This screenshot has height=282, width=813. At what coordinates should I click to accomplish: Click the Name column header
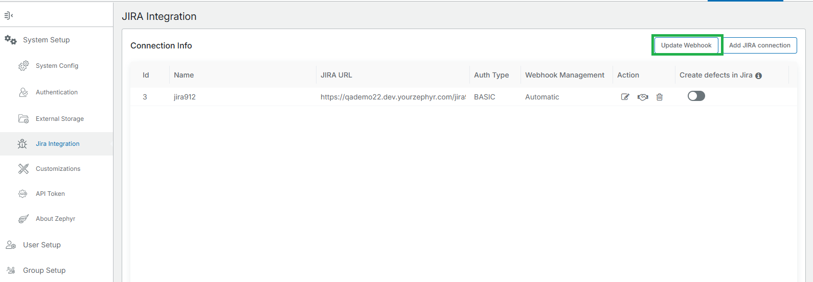pos(184,75)
